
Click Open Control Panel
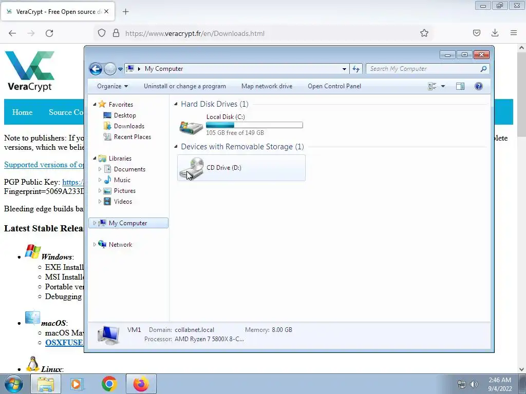(x=334, y=86)
